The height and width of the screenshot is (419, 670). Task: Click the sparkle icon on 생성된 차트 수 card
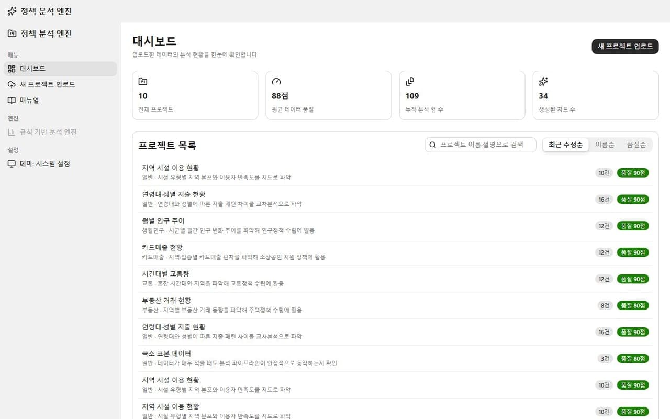[543, 81]
